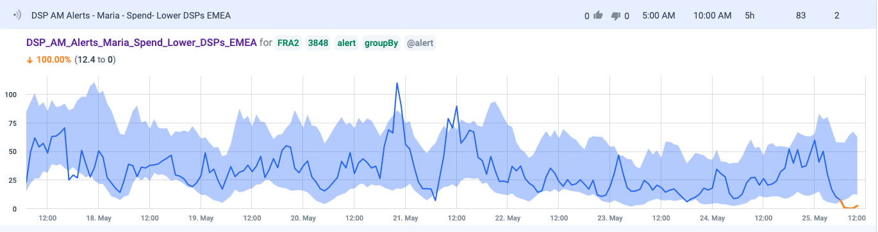The height and width of the screenshot is (232, 878).
Task: Click the 83 count value
Action: [800, 15]
